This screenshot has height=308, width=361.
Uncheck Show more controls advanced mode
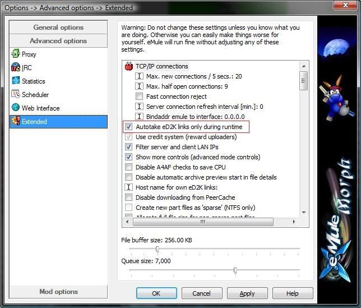point(128,157)
